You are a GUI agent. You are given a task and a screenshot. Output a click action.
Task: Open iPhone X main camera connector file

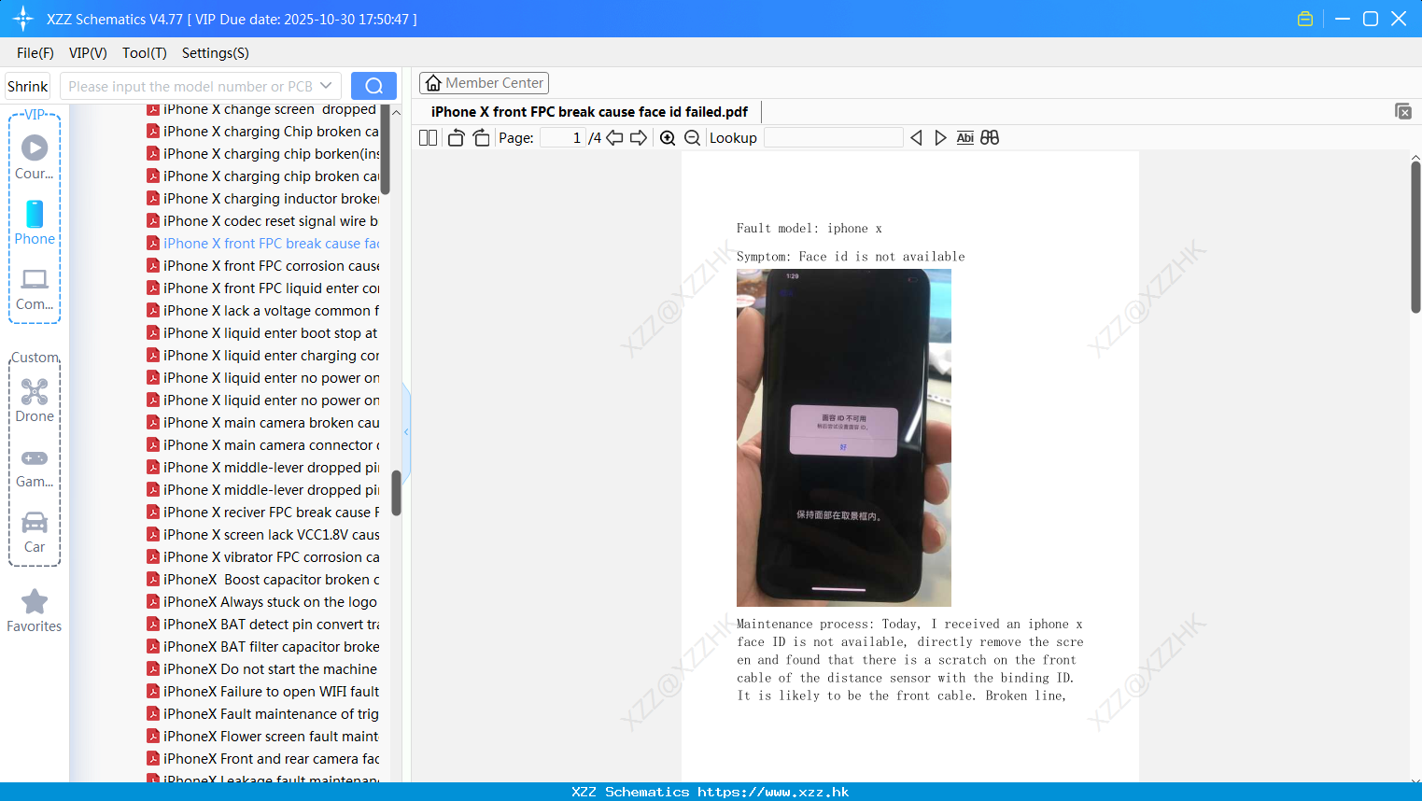[261, 445]
